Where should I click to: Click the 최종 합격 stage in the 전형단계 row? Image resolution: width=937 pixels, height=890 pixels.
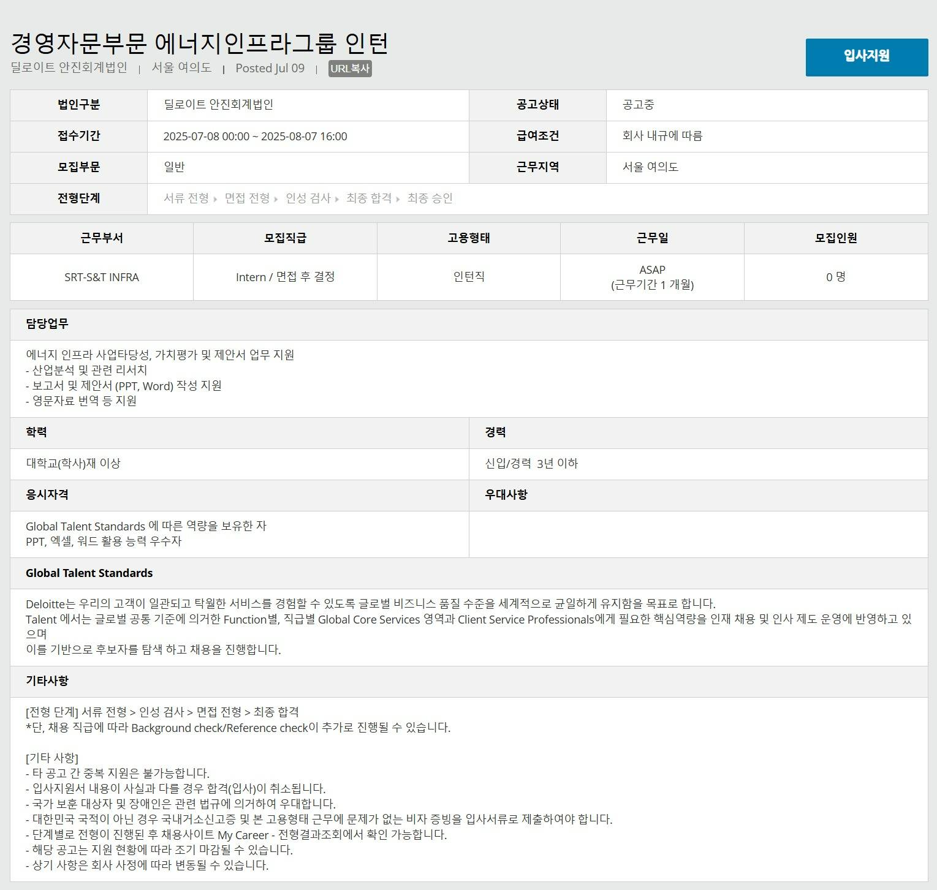369,198
